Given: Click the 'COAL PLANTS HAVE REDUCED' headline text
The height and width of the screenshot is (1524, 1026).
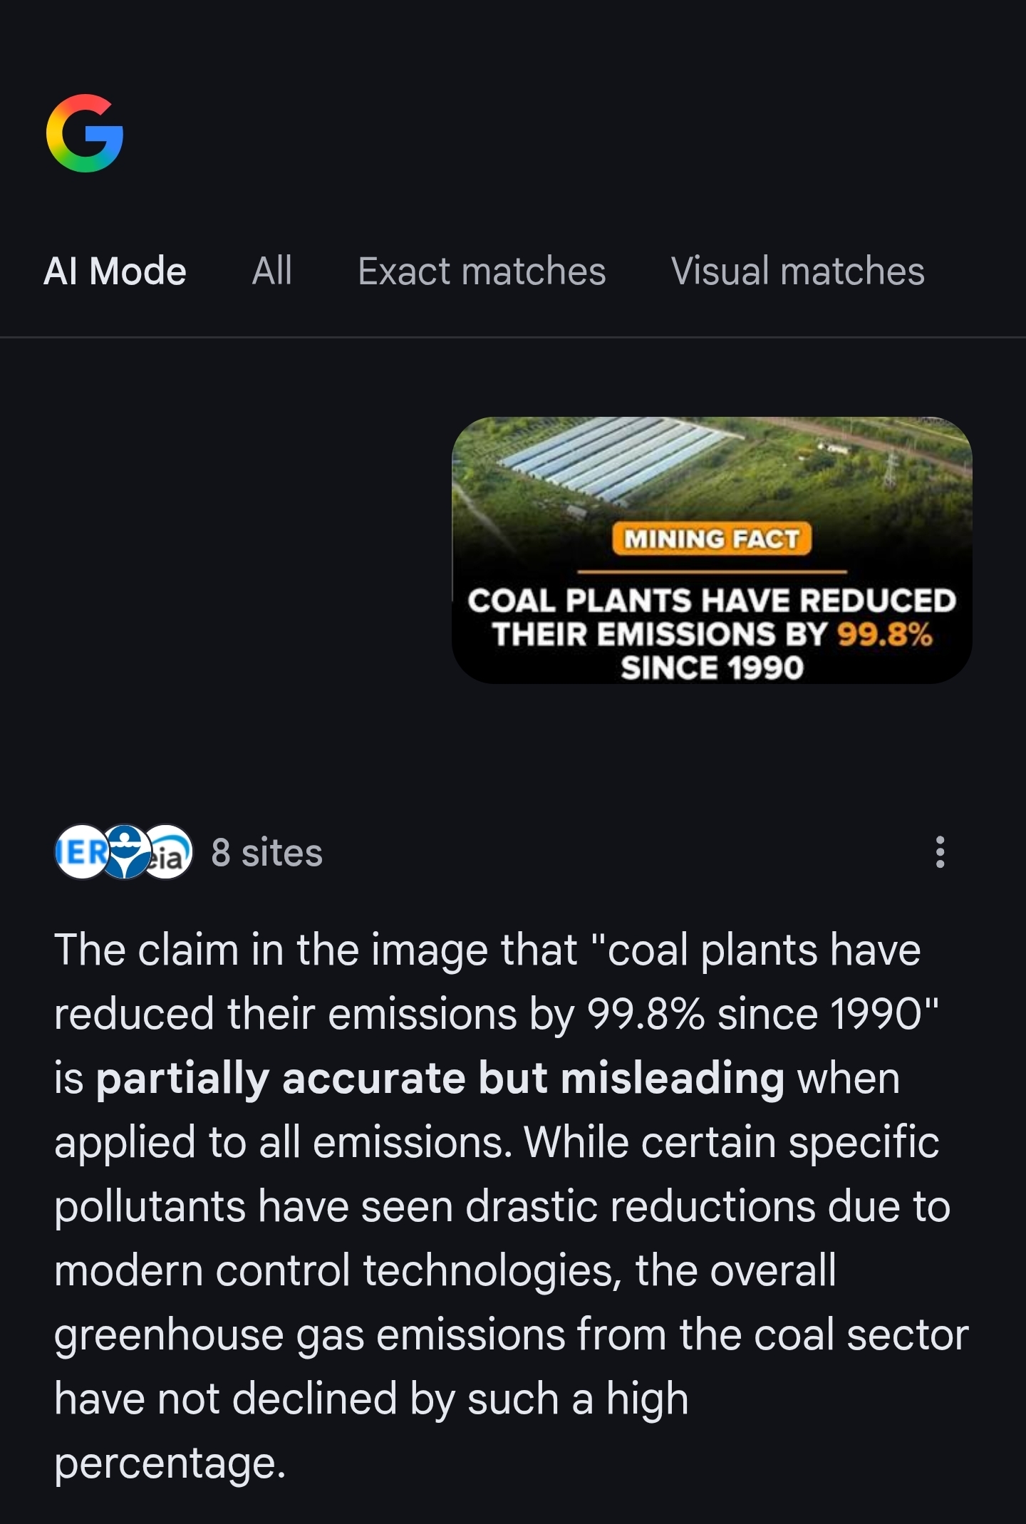Looking at the screenshot, I should pos(712,601).
